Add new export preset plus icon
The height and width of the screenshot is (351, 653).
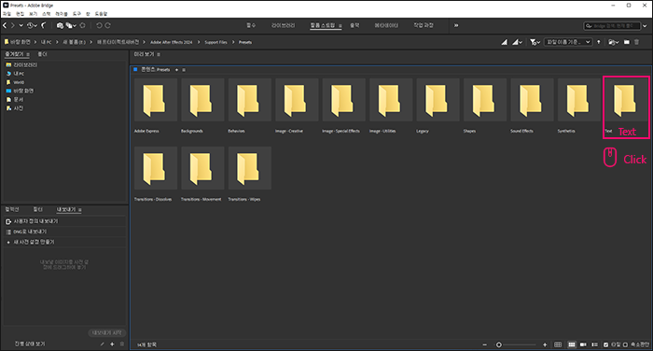(112, 344)
